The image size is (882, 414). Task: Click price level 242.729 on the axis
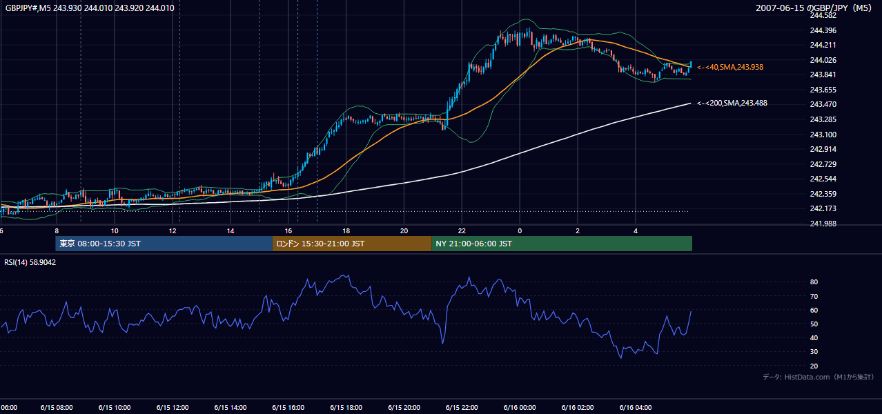823,164
